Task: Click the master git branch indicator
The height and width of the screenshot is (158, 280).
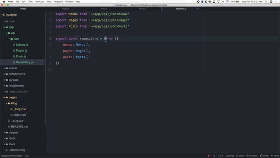Action: pos(240,156)
